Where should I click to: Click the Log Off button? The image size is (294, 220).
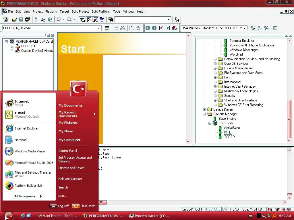point(59,206)
